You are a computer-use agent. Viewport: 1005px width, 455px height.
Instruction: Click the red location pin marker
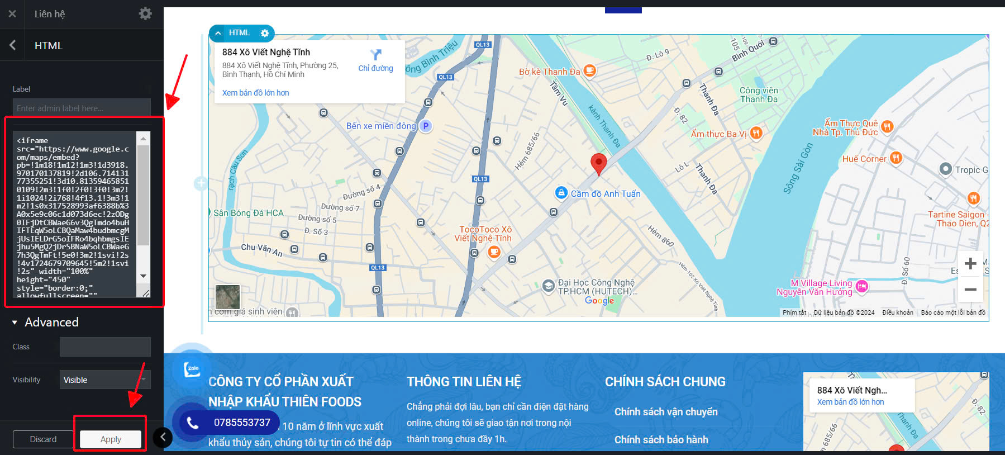point(598,163)
